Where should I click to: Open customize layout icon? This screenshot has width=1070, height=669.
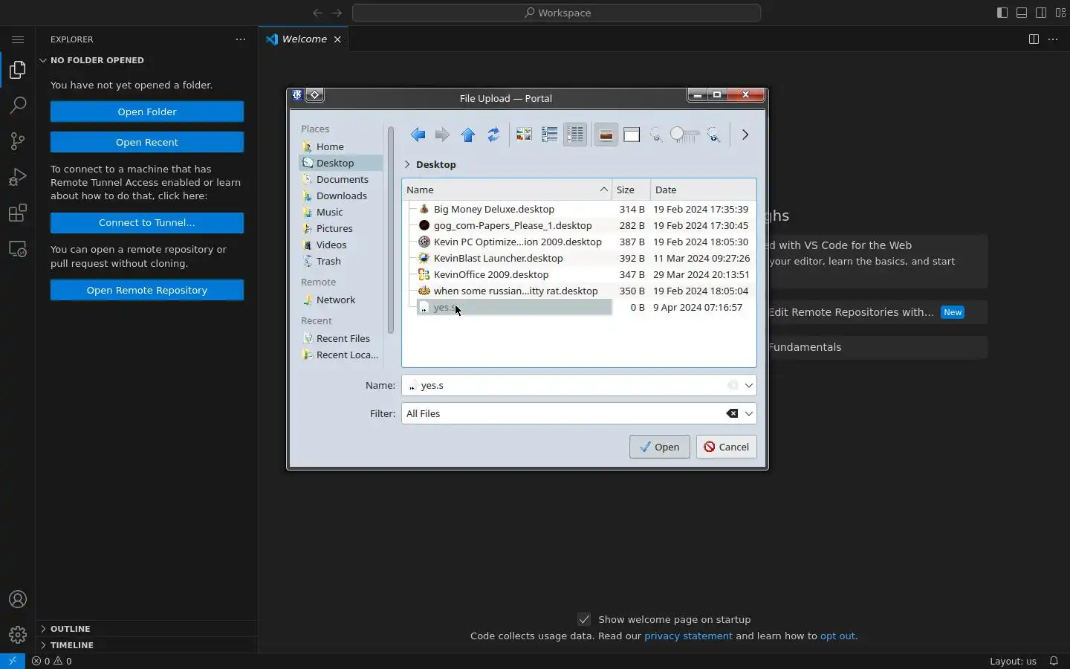(x=1060, y=13)
